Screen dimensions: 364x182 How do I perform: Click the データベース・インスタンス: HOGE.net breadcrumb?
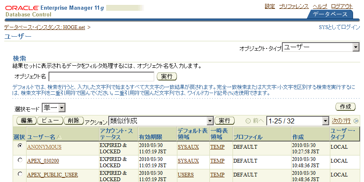coord(45,27)
